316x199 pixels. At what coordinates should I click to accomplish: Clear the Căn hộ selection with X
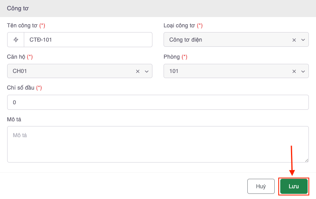138,71
